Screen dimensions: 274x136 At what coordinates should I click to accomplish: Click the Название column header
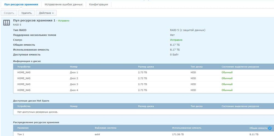23,128
